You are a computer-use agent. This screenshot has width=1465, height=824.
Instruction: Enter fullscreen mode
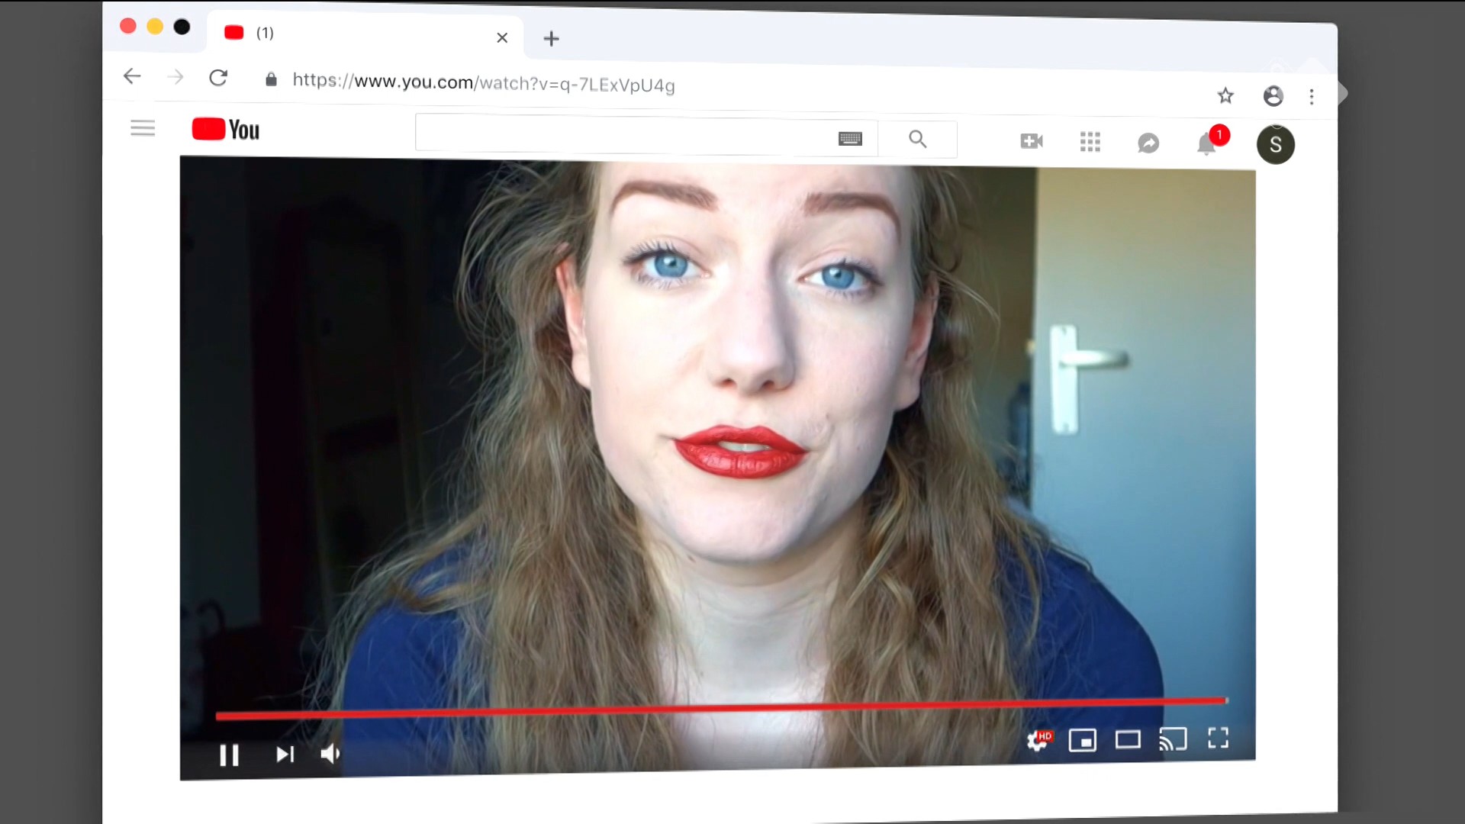point(1218,738)
